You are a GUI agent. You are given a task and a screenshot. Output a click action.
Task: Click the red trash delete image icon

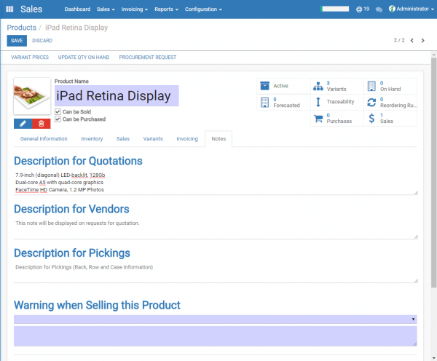(x=42, y=124)
